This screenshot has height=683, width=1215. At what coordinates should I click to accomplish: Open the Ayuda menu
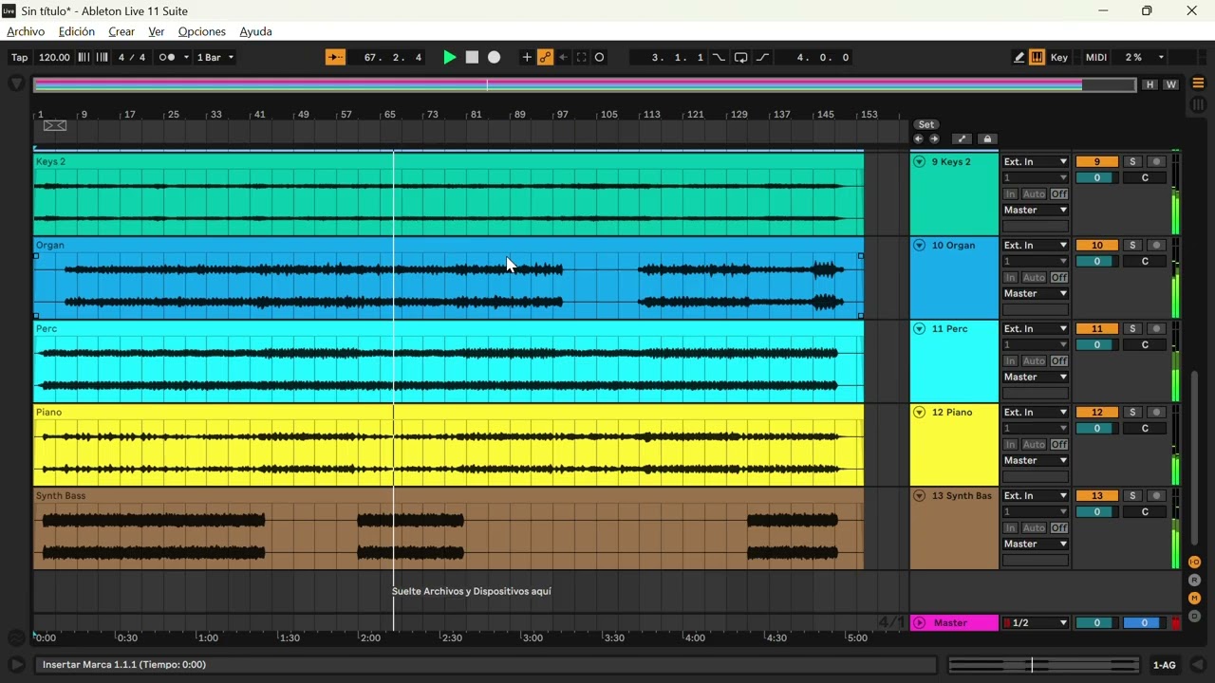tap(256, 31)
